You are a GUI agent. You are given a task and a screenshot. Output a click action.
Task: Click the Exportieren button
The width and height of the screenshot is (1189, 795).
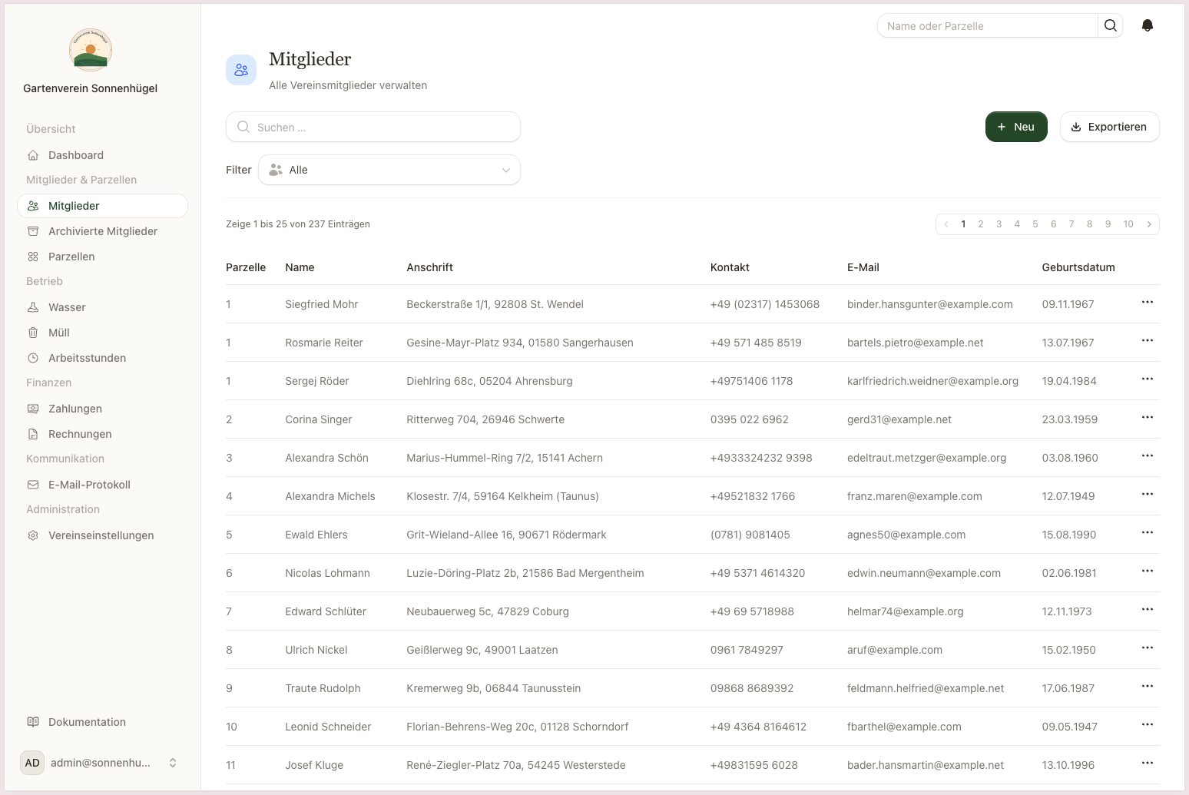coord(1110,127)
